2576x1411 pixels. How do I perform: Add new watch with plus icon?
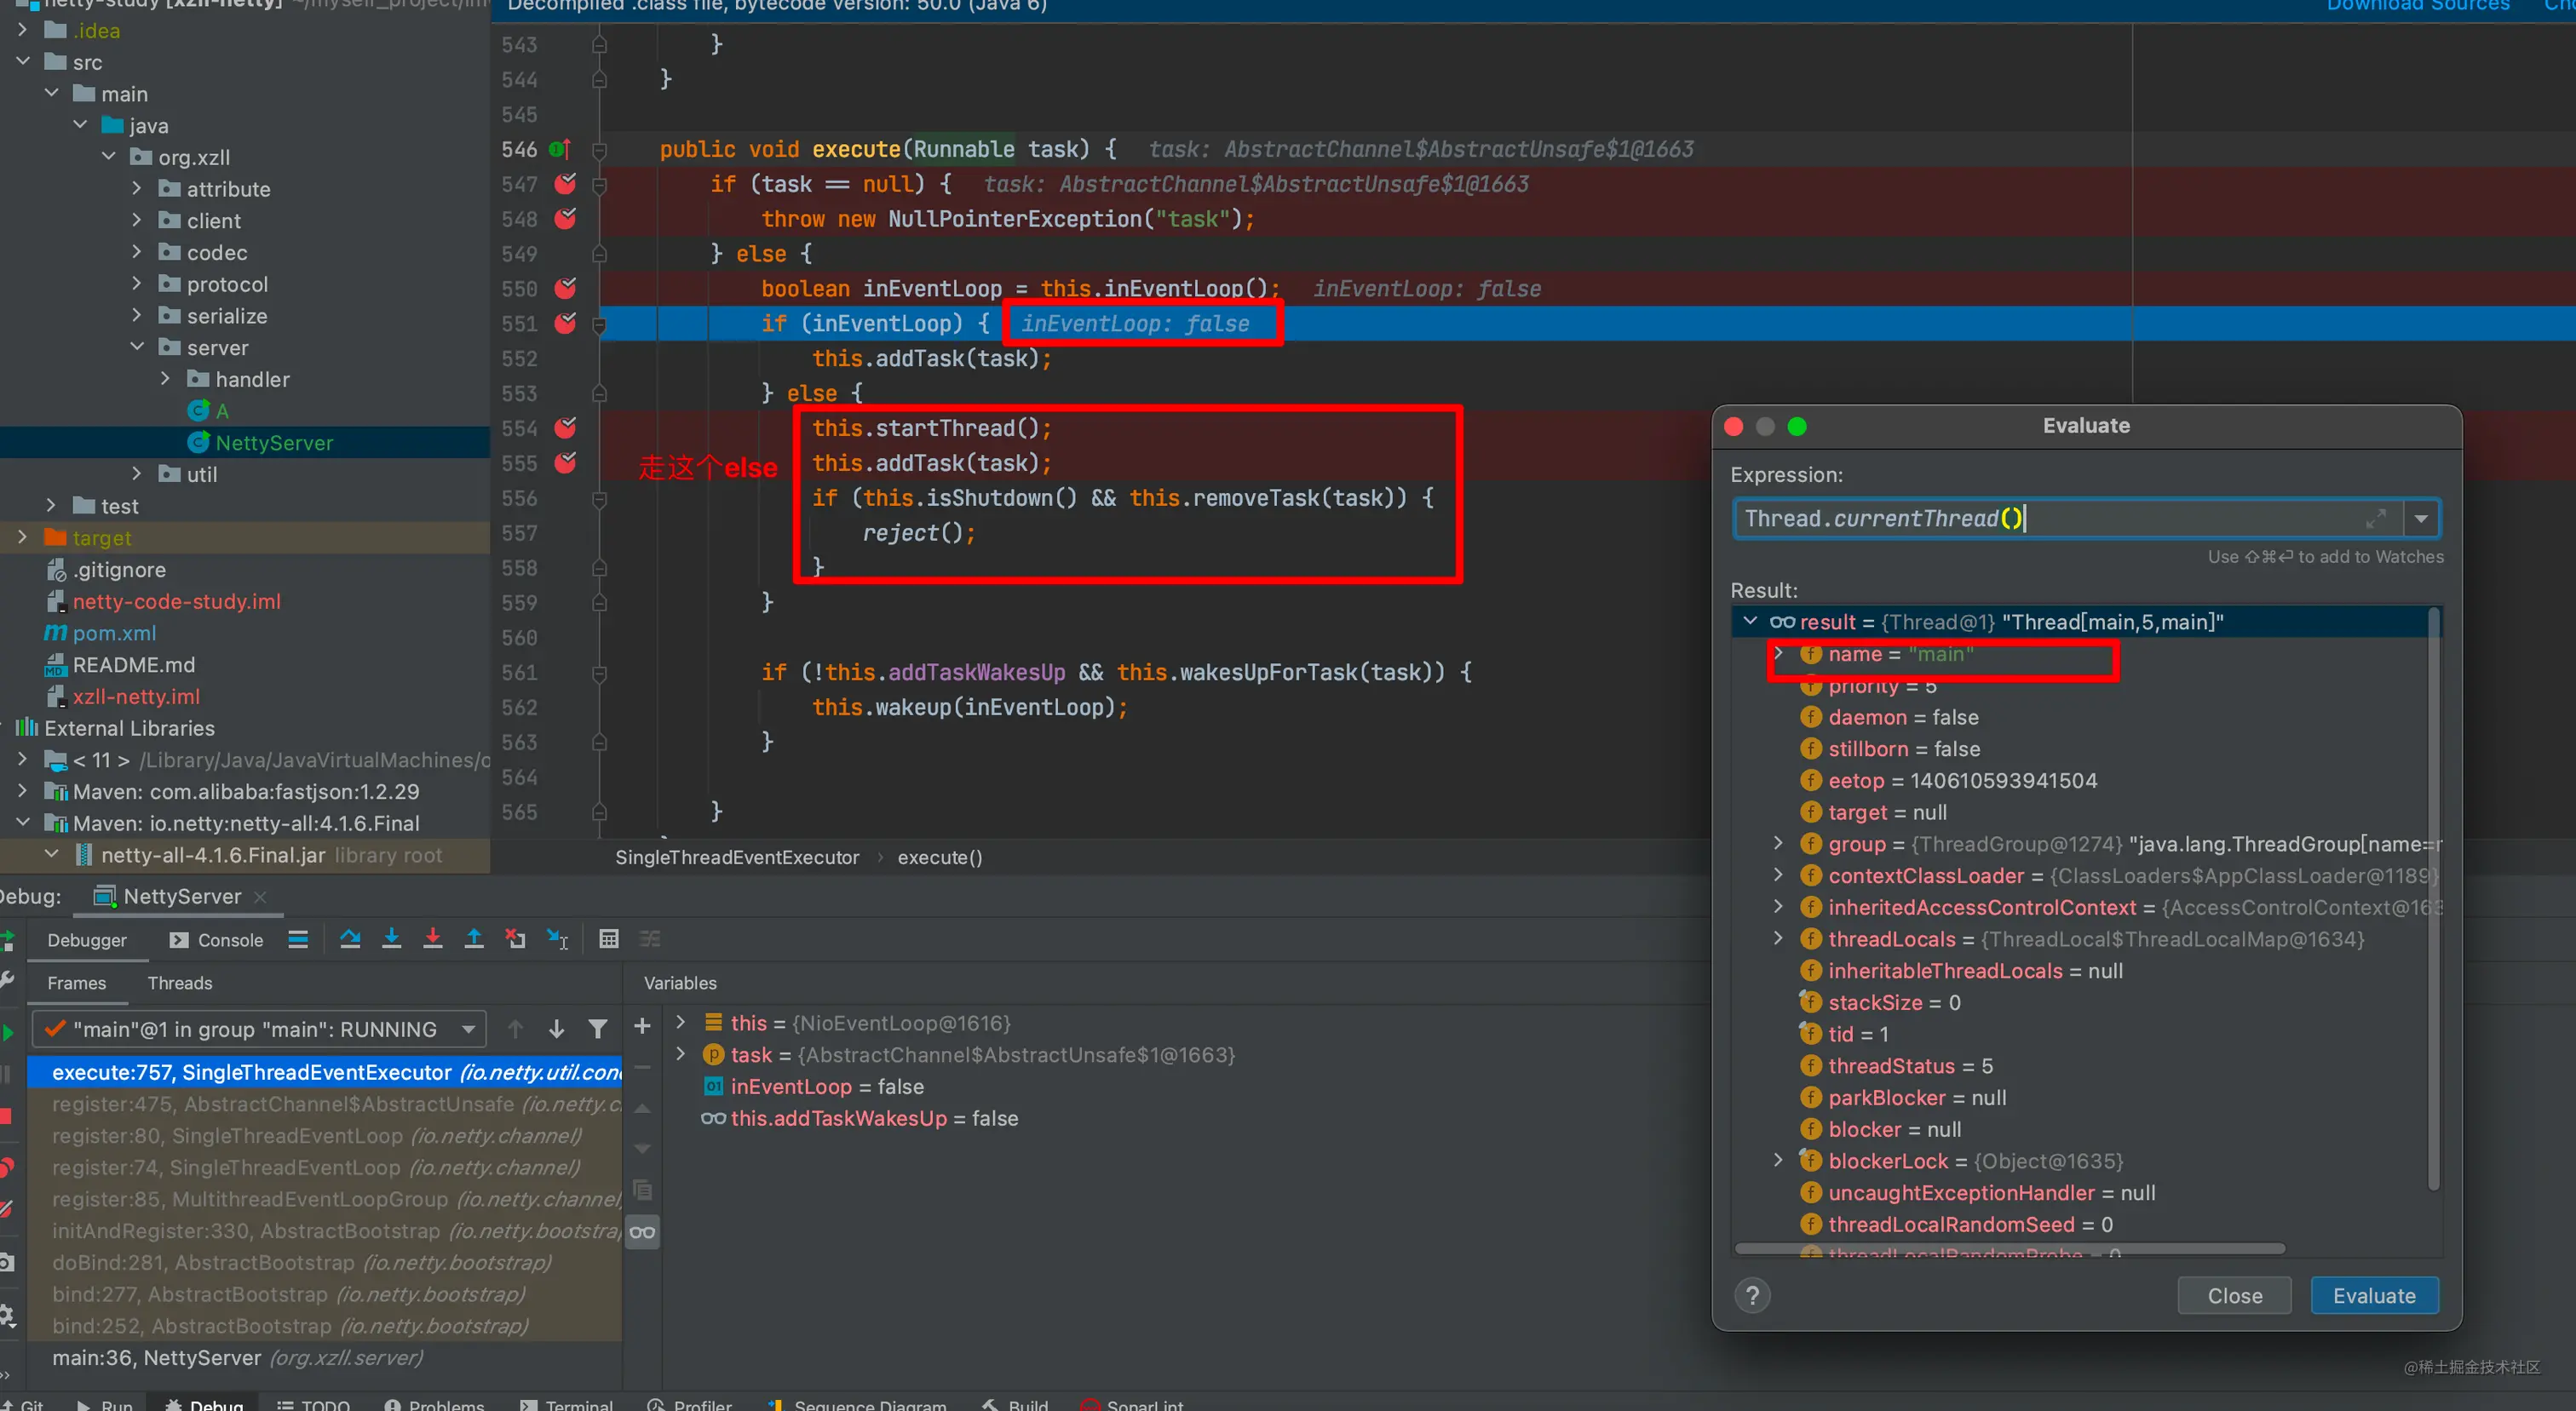(643, 1025)
